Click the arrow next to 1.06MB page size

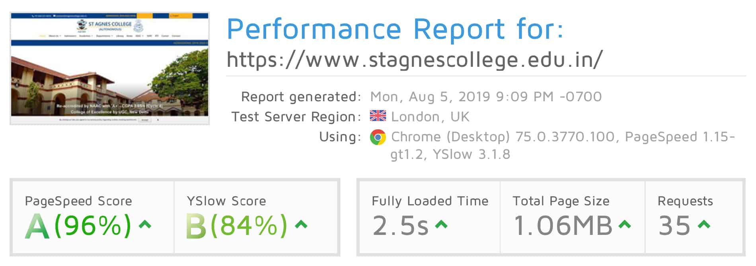625,225
